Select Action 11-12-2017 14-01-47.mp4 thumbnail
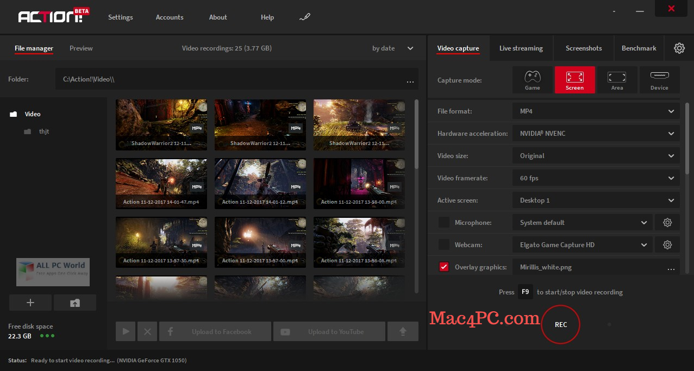Viewport: 694px width, 371px height. tap(161, 184)
